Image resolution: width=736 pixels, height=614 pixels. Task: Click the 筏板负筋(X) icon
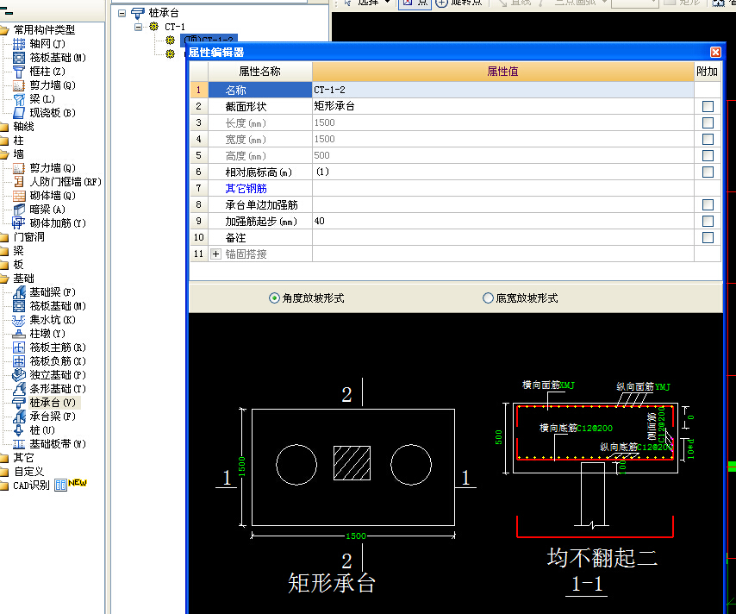coord(19,361)
